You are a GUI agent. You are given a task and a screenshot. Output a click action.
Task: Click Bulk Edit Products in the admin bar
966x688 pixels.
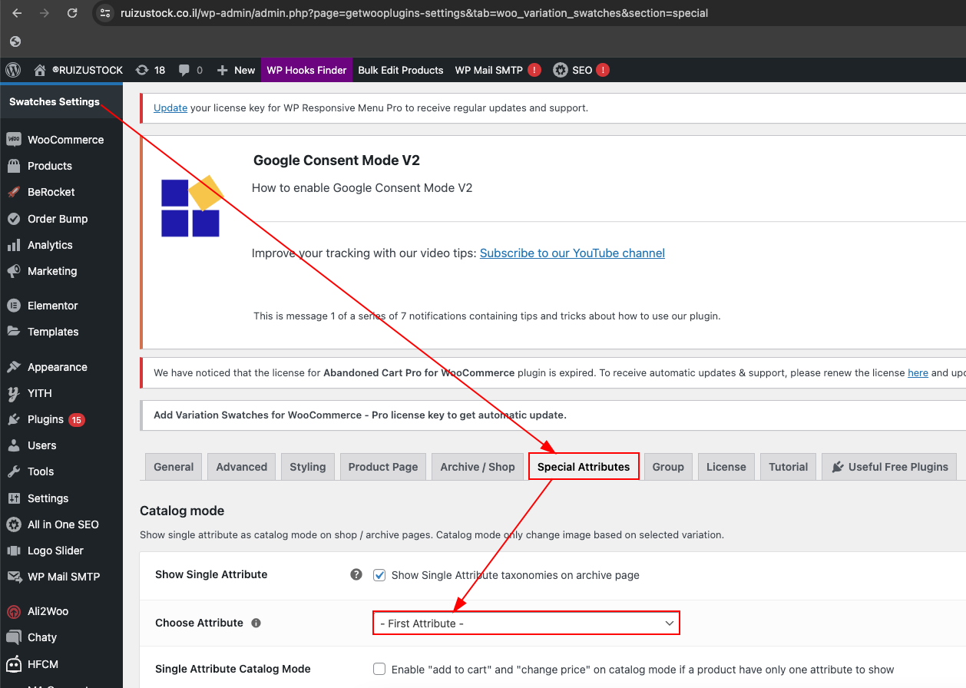[x=401, y=70]
